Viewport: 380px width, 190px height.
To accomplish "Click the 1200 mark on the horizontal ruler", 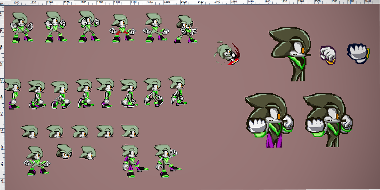I will tap(16, 2).
